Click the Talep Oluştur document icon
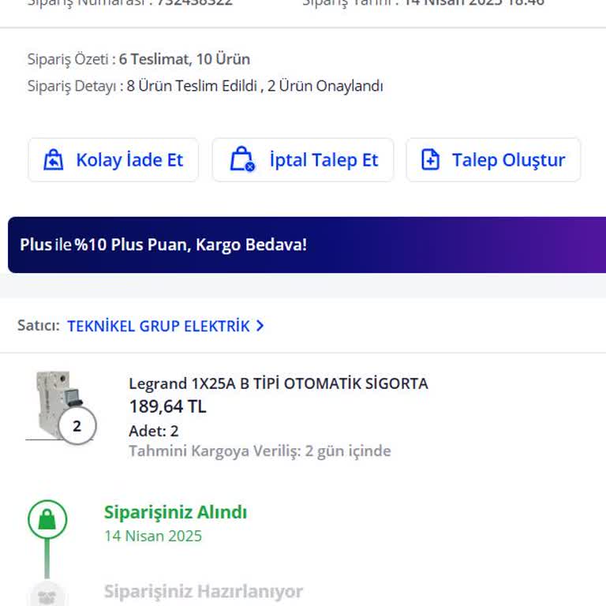606x606 pixels. pyautogui.click(x=430, y=159)
